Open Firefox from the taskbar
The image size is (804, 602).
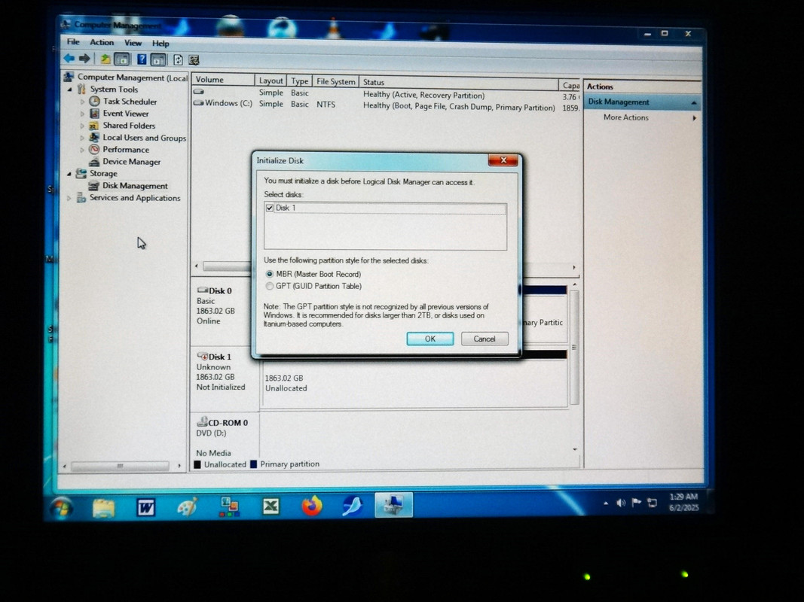coord(311,506)
